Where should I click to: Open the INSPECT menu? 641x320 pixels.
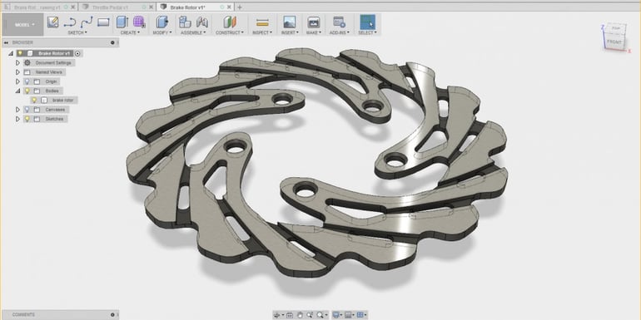(261, 32)
